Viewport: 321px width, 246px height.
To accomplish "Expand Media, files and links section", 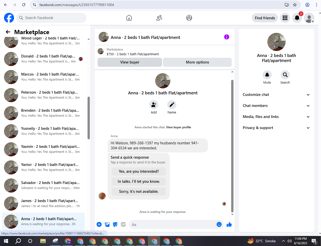I will pyautogui.click(x=276, y=117).
